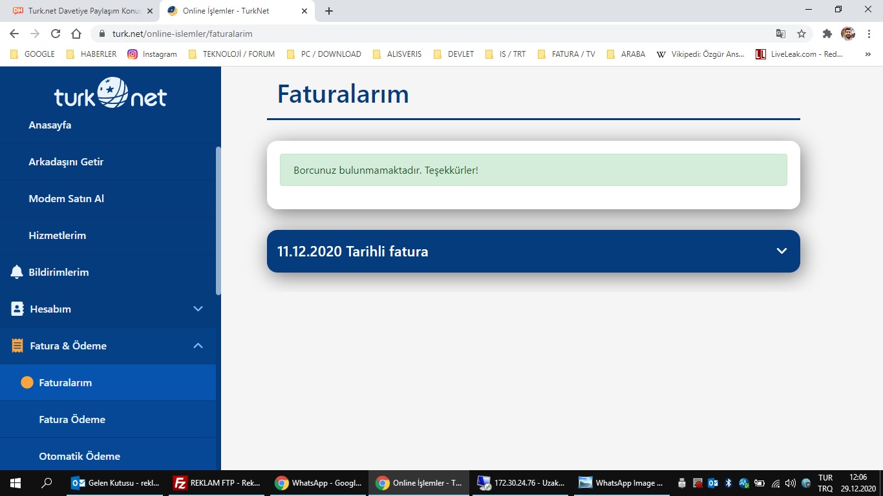
Task: Click browser back arrow
Action: (x=14, y=34)
